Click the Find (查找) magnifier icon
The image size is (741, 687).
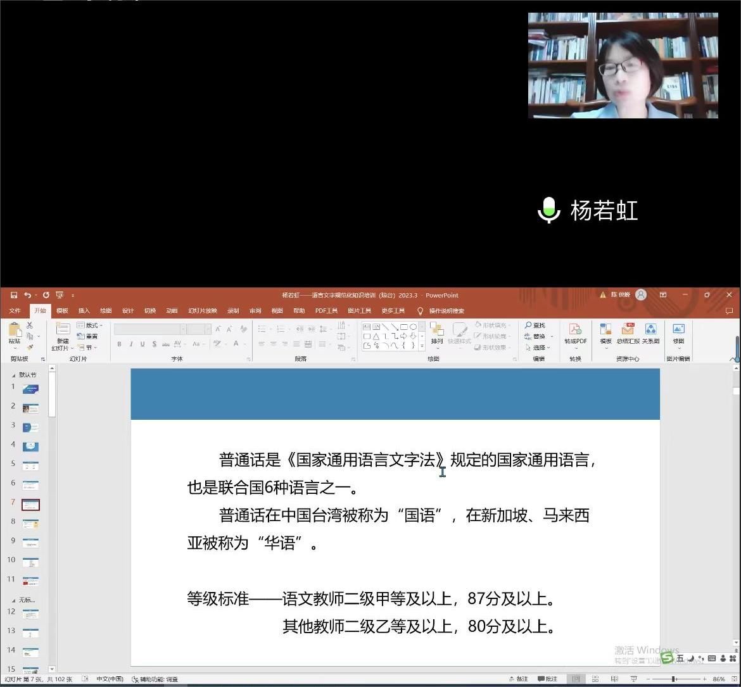click(x=529, y=325)
